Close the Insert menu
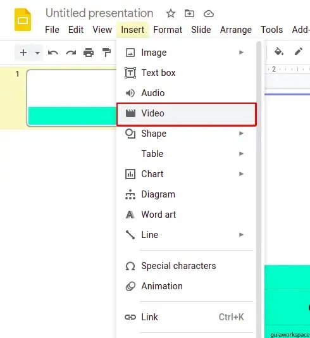Screen dimensions: 310x338 (x=132, y=30)
